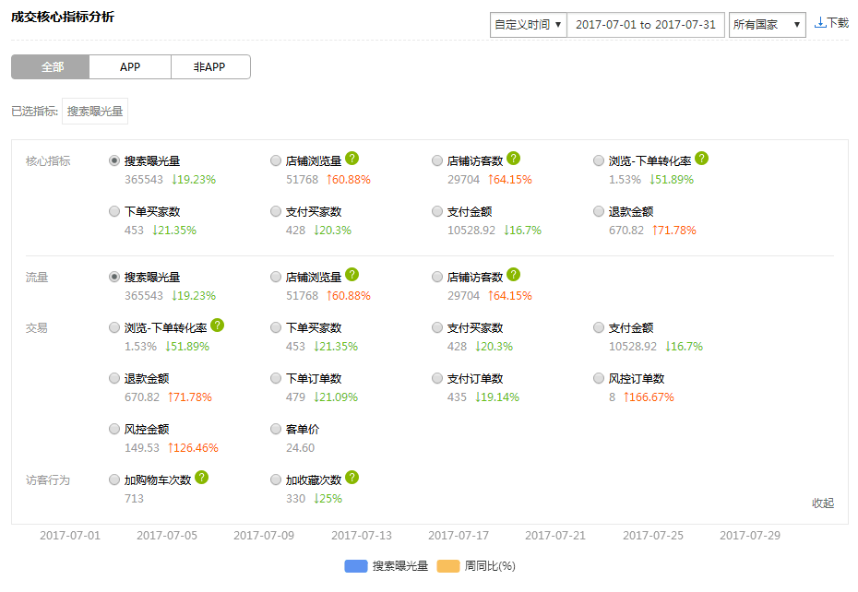Image resolution: width=858 pixels, height=592 pixels.
Task: Click the 435 value under 支付订单数
Action: tap(457, 397)
